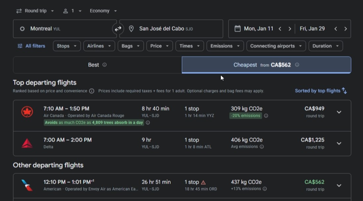Open the Bags filter dropdown
This screenshot has height=201, width=363.
(x=131, y=46)
